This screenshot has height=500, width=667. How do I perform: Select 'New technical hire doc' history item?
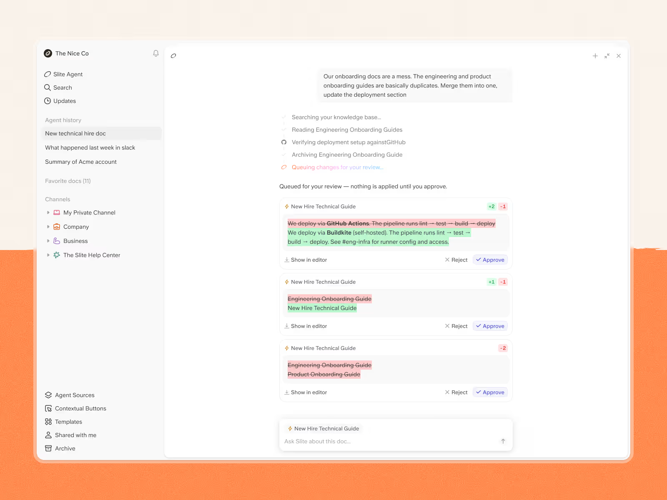click(101, 133)
